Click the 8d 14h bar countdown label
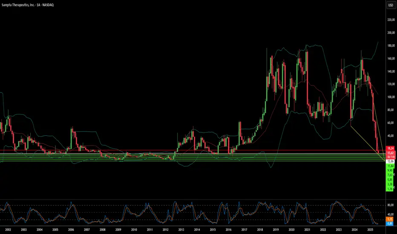 391,157
